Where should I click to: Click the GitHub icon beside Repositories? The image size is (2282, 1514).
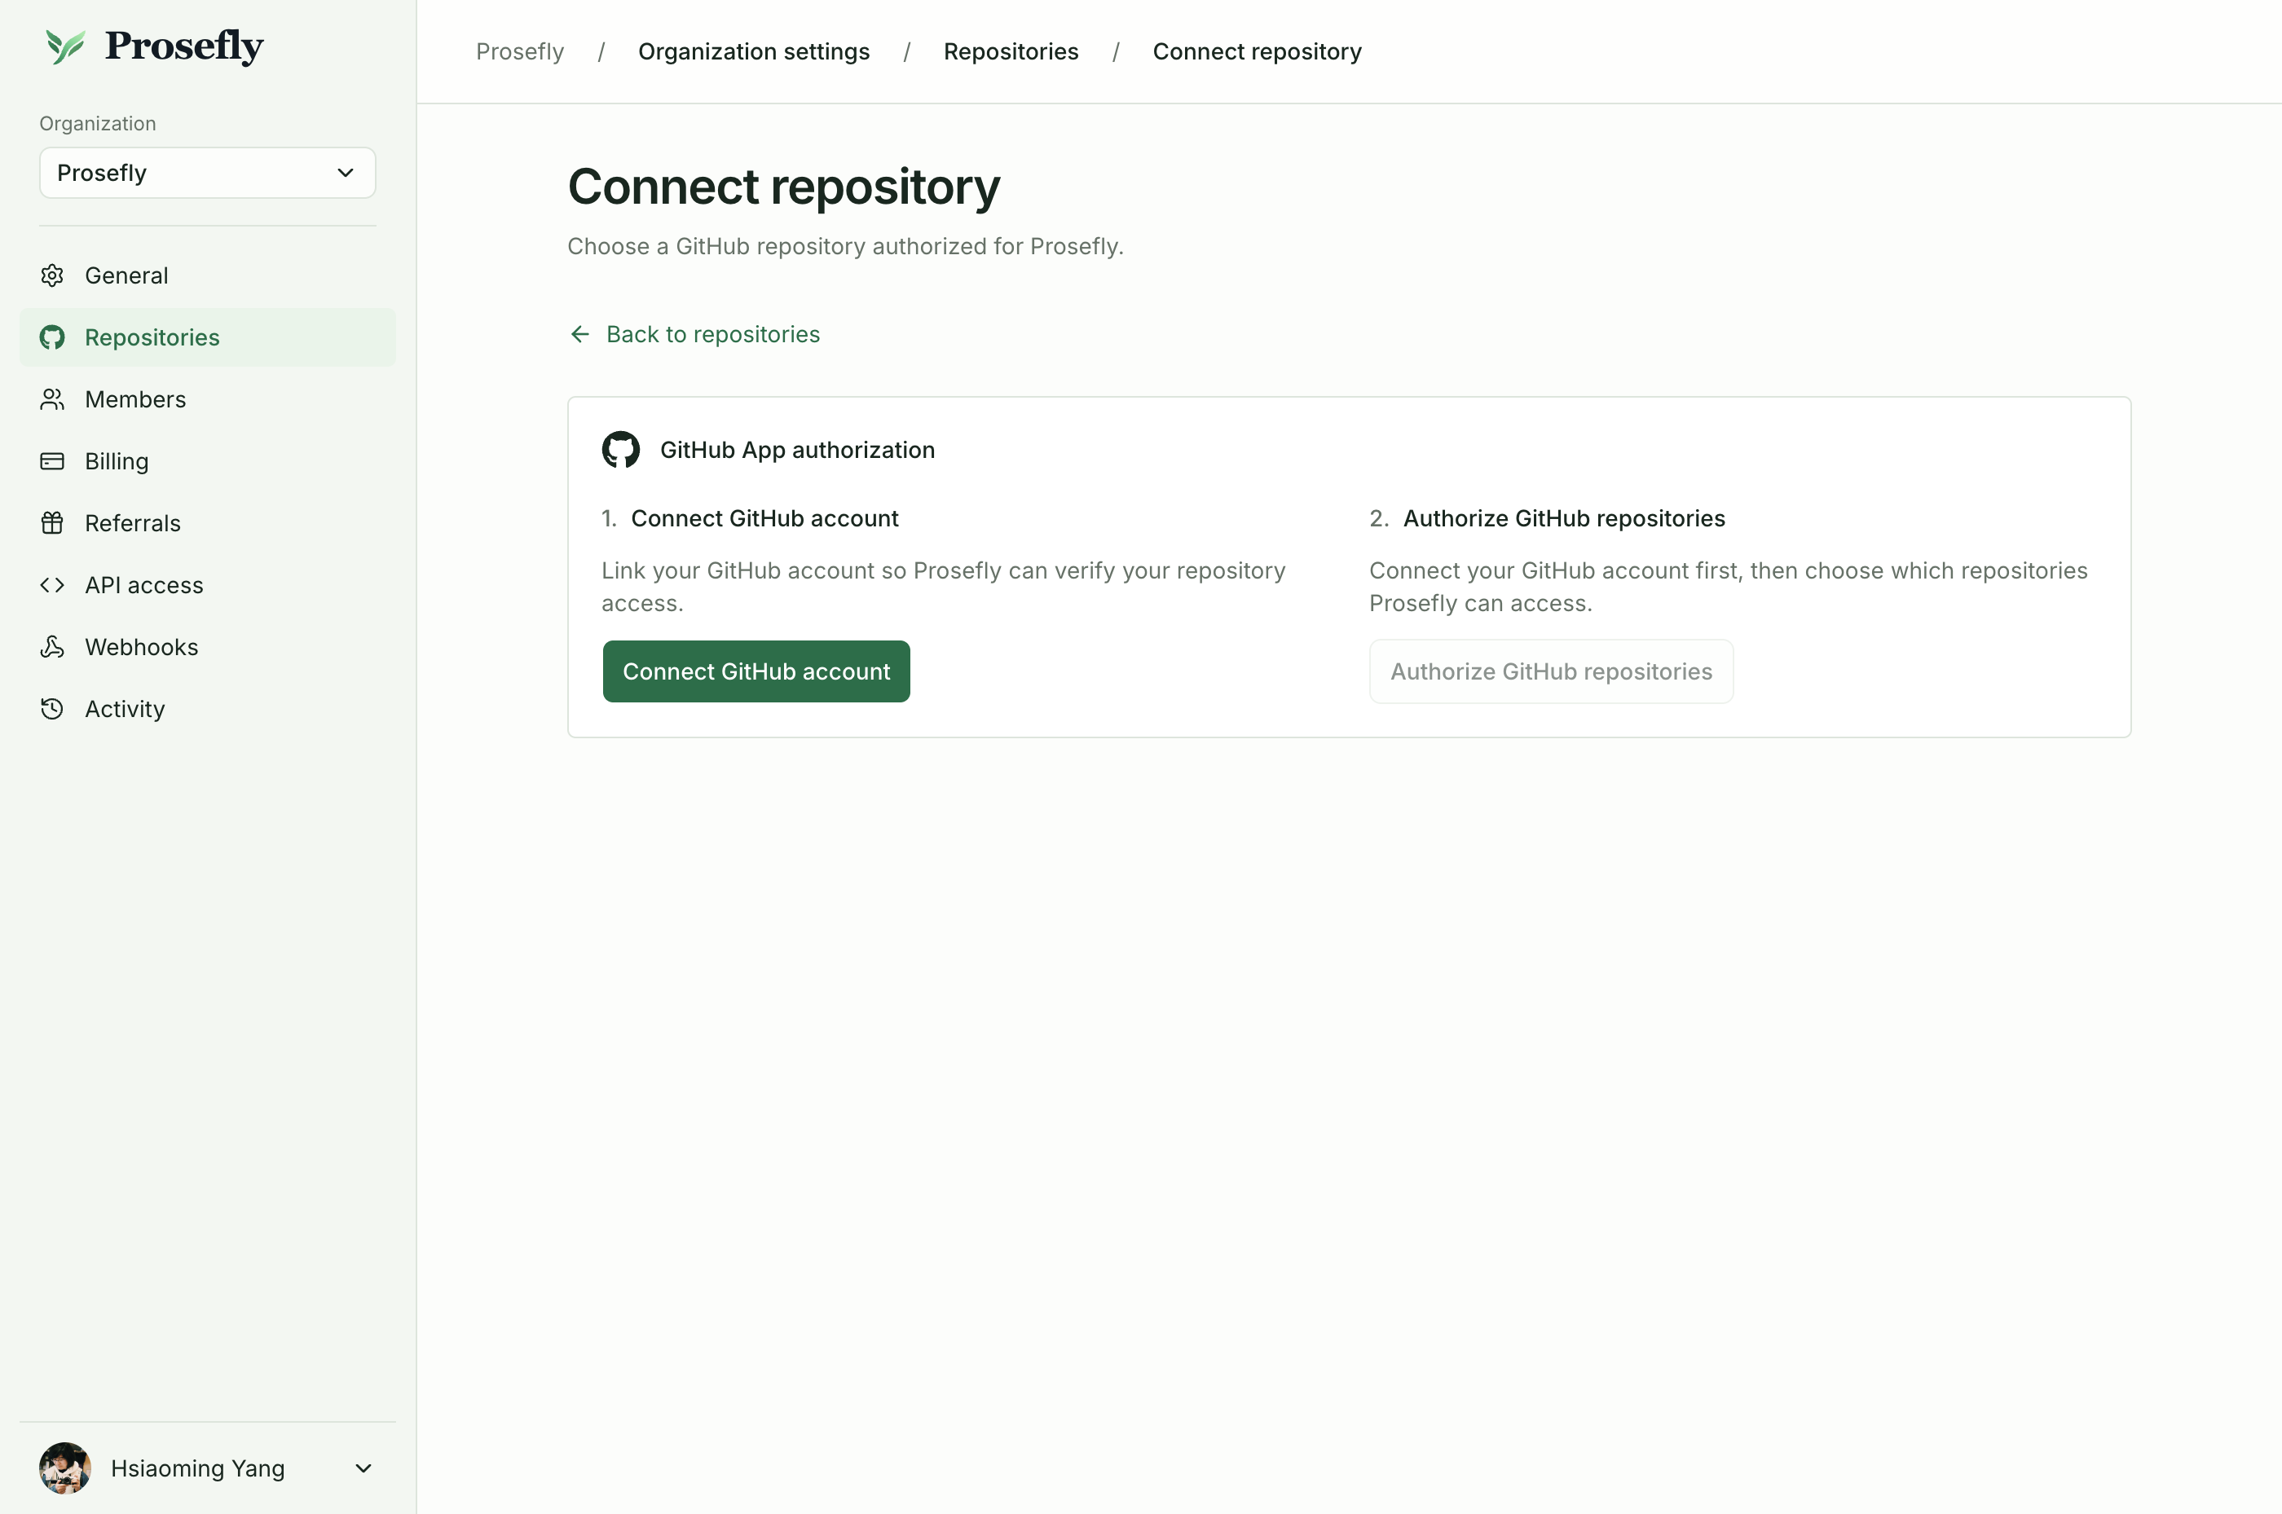coord(52,337)
